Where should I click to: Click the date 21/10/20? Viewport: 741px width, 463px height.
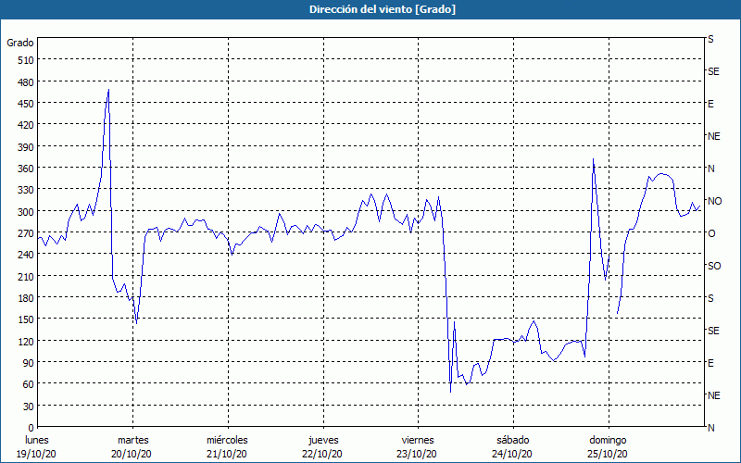tap(227, 454)
